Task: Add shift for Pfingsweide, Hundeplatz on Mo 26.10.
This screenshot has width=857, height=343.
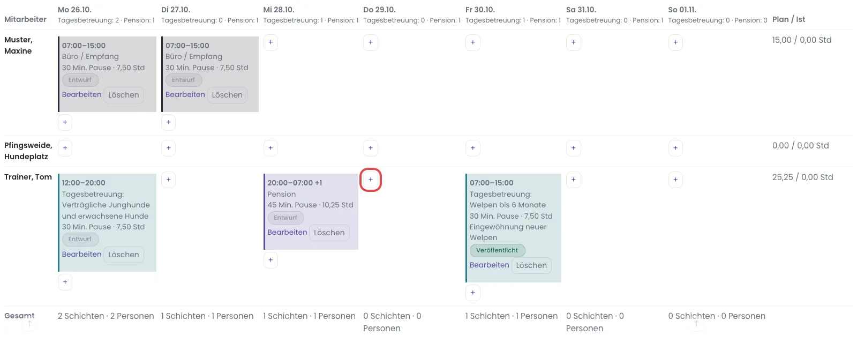Action: [65, 148]
